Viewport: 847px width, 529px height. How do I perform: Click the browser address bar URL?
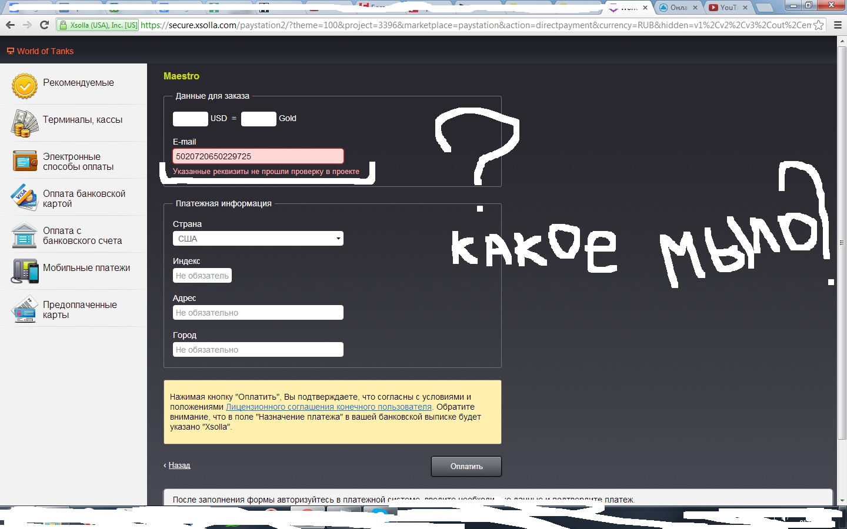[475, 25]
